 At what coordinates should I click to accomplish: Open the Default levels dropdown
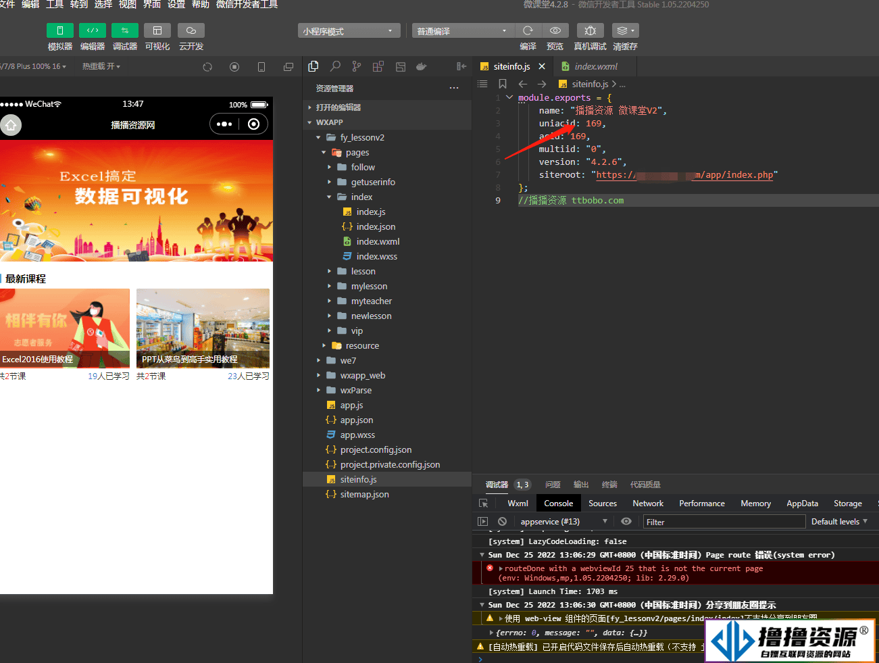pyautogui.click(x=839, y=522)
